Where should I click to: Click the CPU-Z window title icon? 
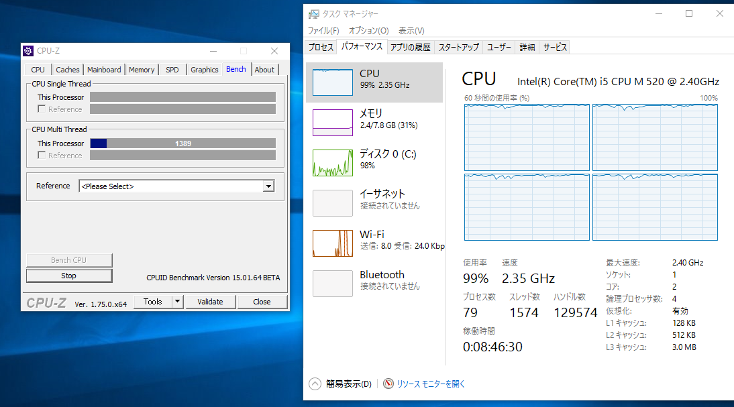tap(28, 50)
